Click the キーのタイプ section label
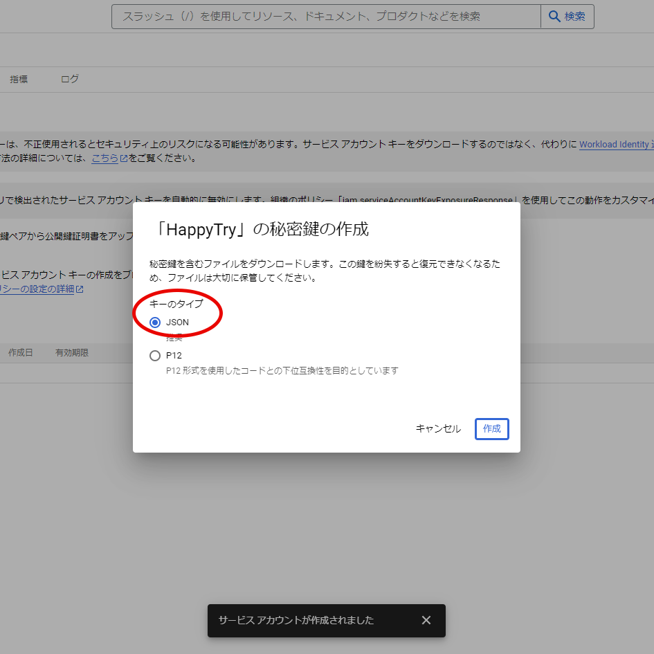The width and height of the screenshot is (654, 654). click(176, 305)
